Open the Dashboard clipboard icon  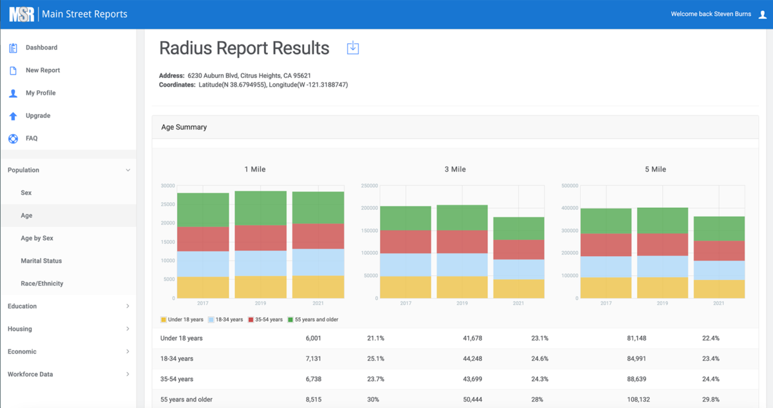pyautogui.click(x=13, y=48)
